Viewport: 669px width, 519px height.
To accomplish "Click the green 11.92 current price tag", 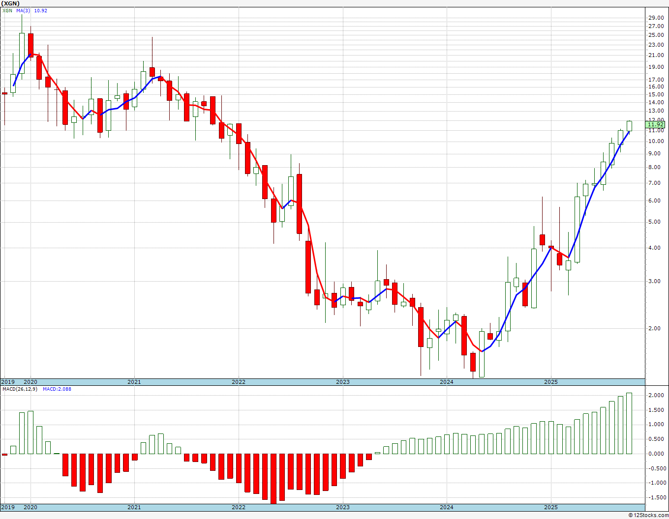I will (655, 125).
